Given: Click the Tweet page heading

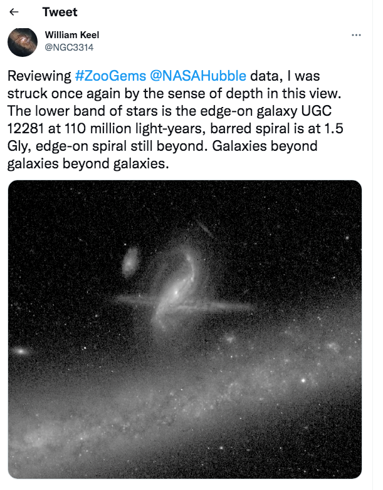Looking at the screenshot, I should (60, 13).
